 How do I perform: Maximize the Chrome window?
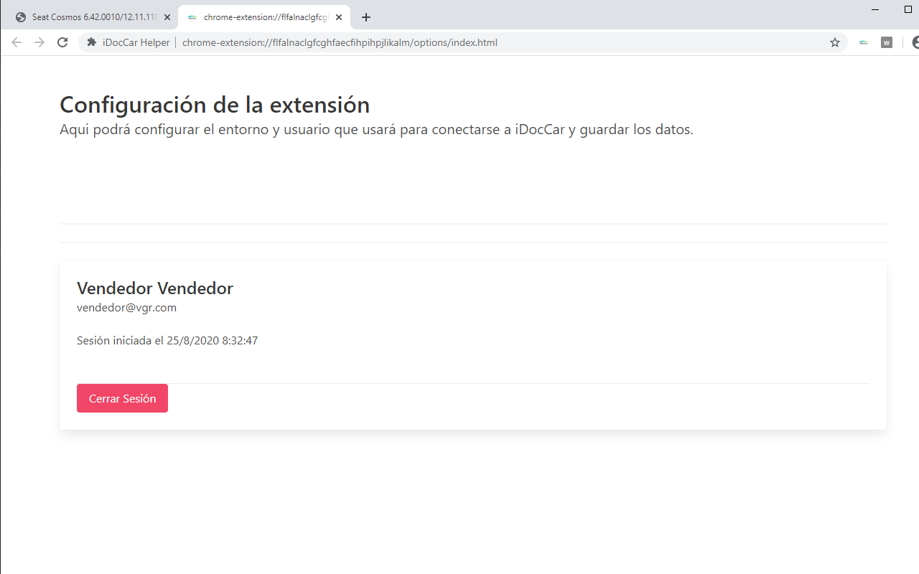(908, 9)
